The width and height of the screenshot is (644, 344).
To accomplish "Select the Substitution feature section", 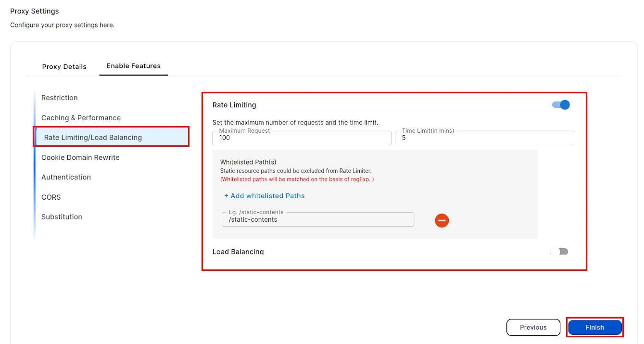I will [62, 217].
